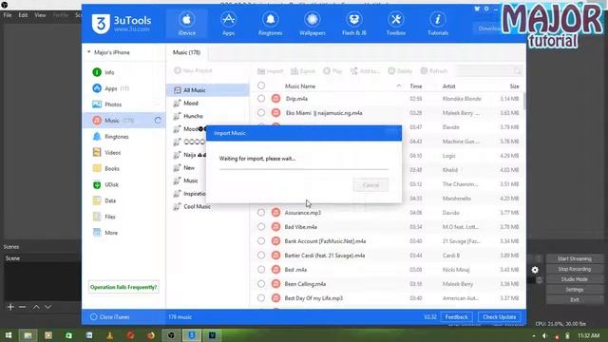
Task: Cancel the Import Music dialog
Action: (x=370, y=185)
